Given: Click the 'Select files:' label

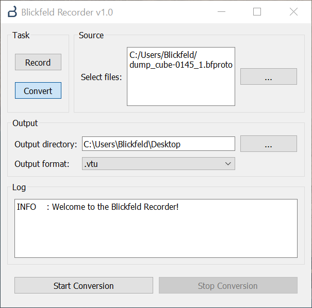Looking at the screenshot, I should point(102,77).
